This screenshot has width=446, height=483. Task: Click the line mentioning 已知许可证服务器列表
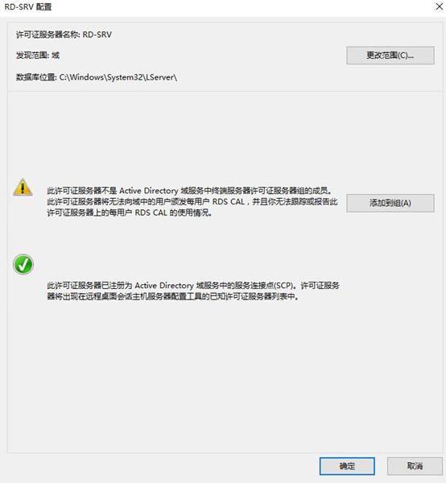coord(173,296)
